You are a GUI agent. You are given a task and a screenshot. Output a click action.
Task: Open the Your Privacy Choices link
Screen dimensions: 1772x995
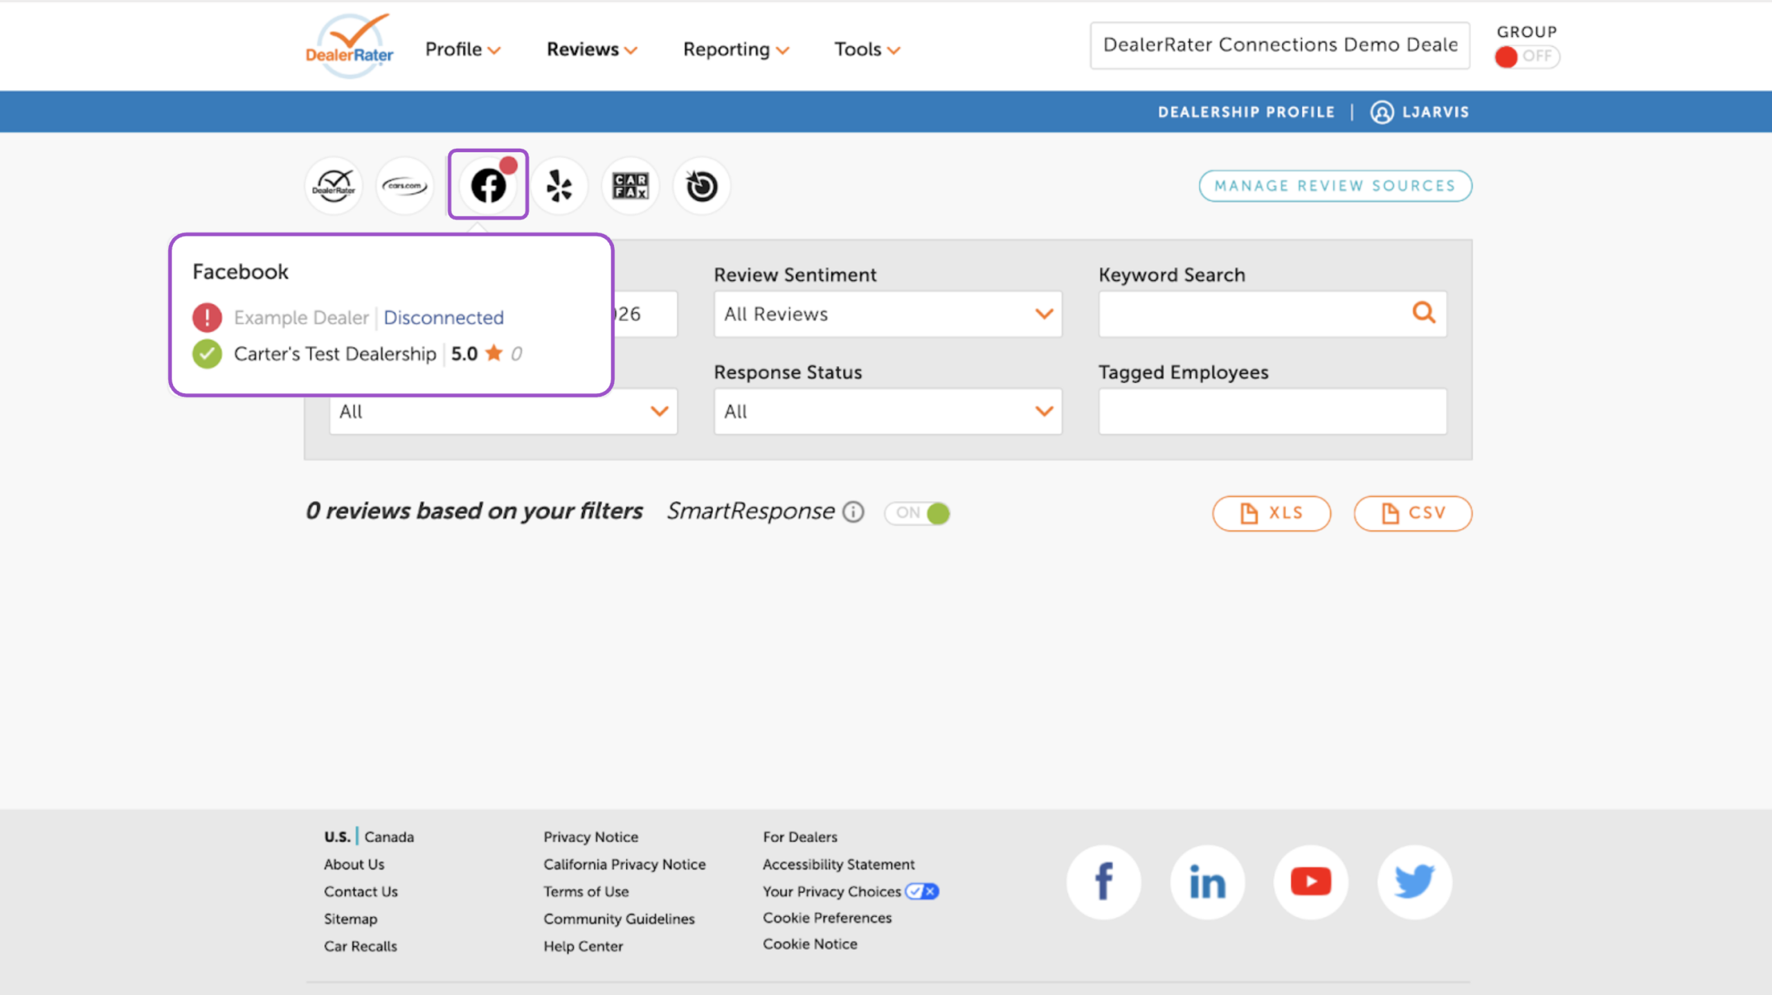coord(831,891)
